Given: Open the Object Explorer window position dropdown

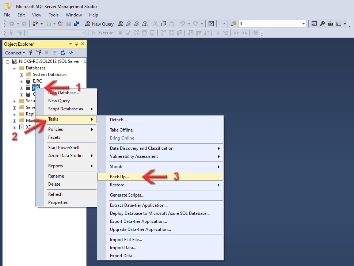Looking at the screenshot, I should (x=71, y=44).
